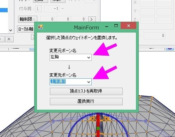Screen dimensions: 175x137
Task: Open the 変更元ボーン名 dropdown showing 左胸
Action: point(70,57)
